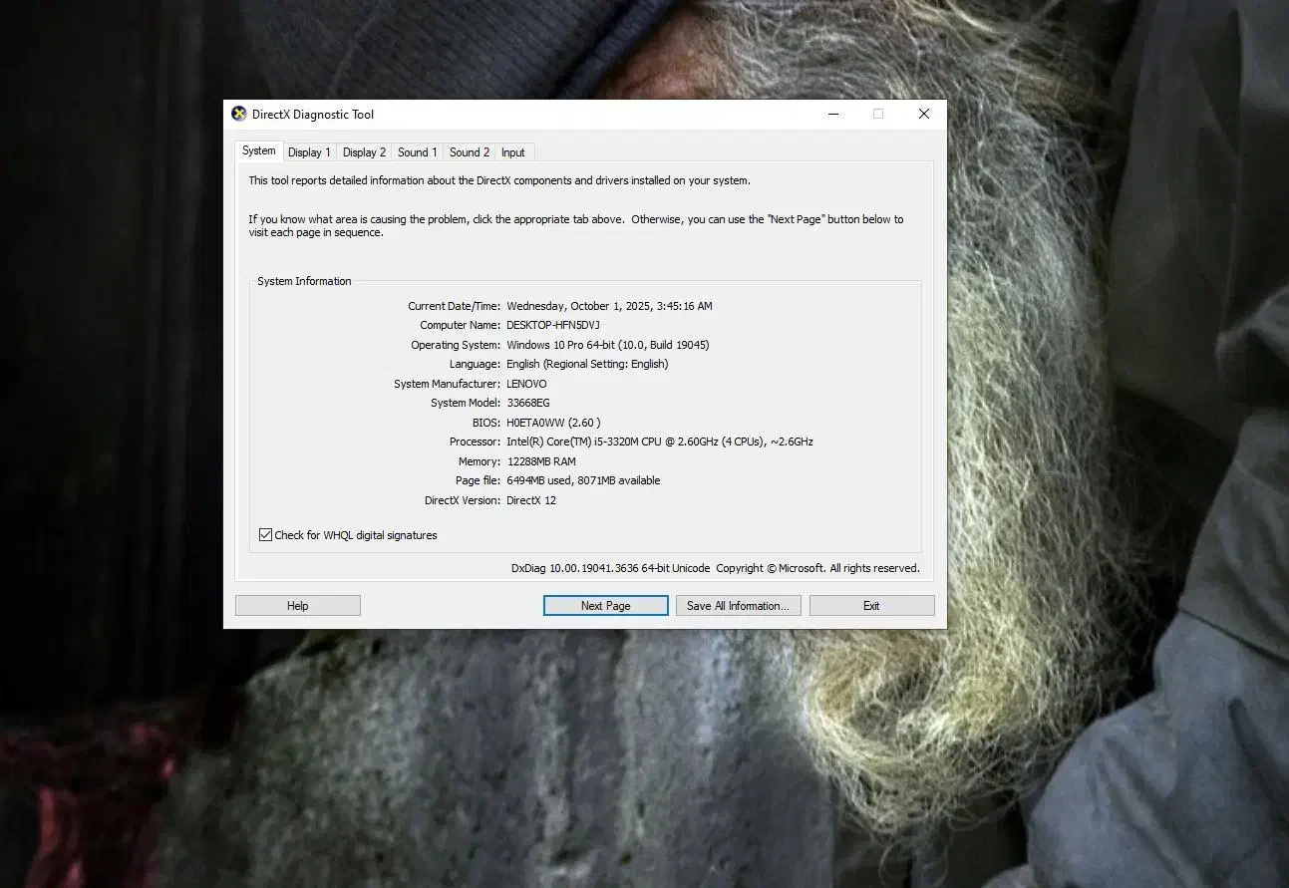Click the 12288MB RAM memory value
This screenshot has width=1289, height=888.
(541, 461)
